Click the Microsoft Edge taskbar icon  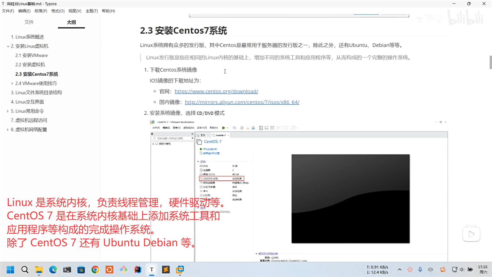[53, 270]
